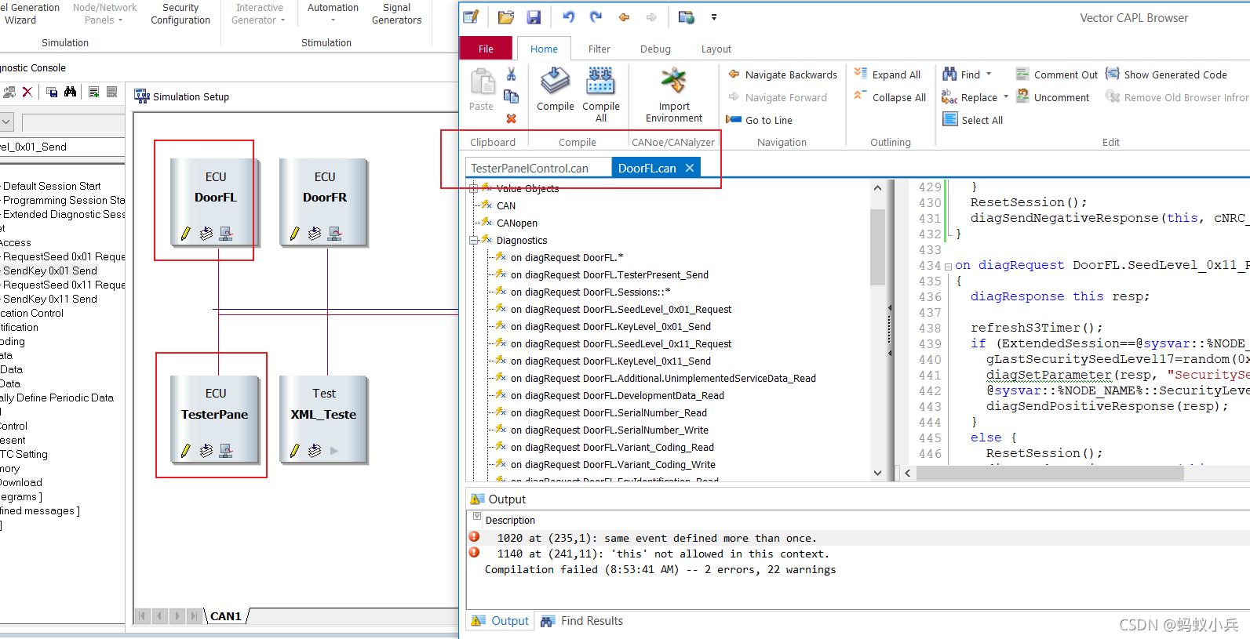Image resolution: width=1250 pixels, height=639 pixels.
Task: Close the DoorFL.can tab
Action: (x=690, y=168)
